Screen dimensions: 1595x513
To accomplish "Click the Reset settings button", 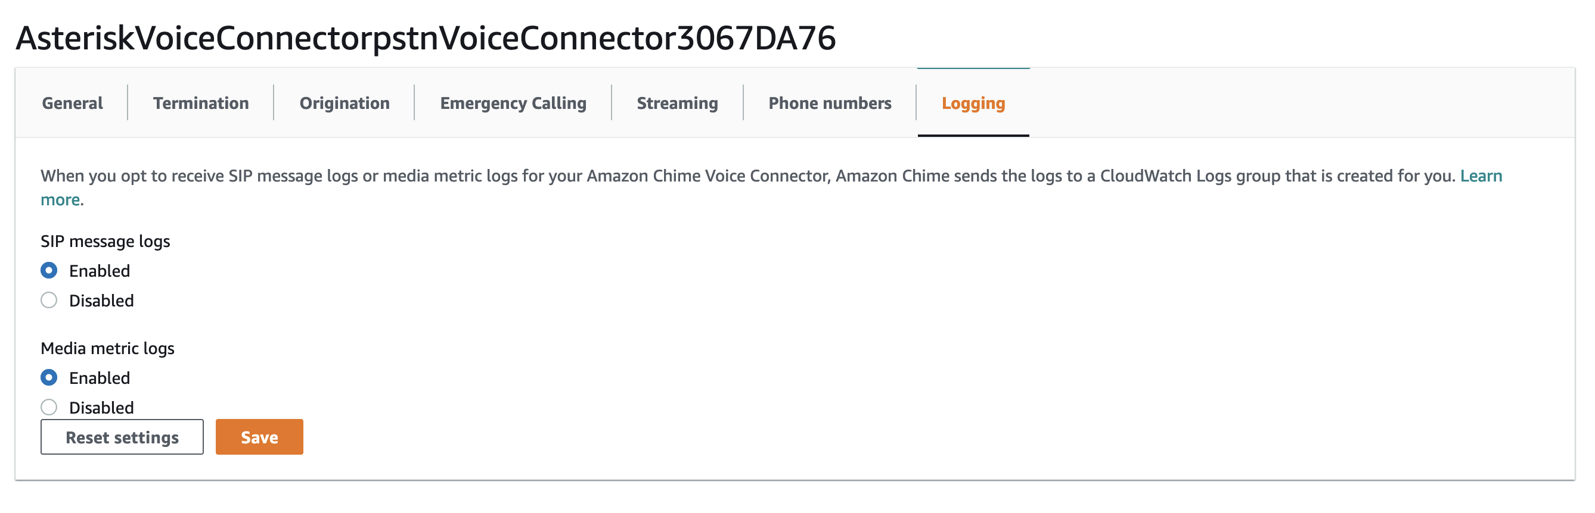I will [x=122, y=437].
